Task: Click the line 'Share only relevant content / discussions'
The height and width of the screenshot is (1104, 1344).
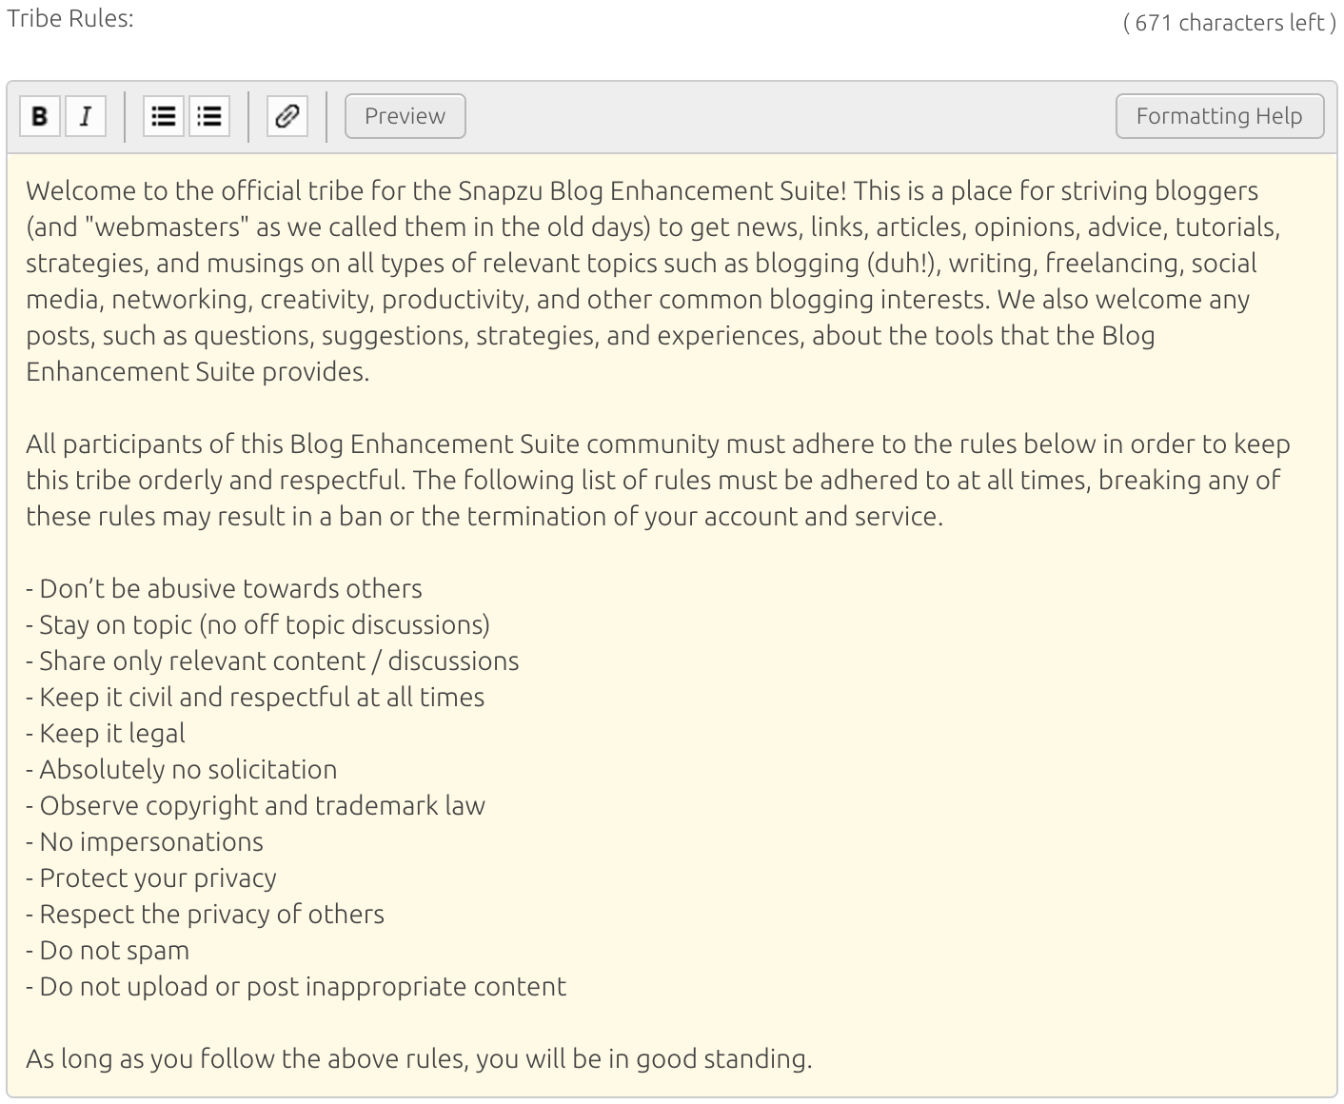Action: [x=272, y=660]
